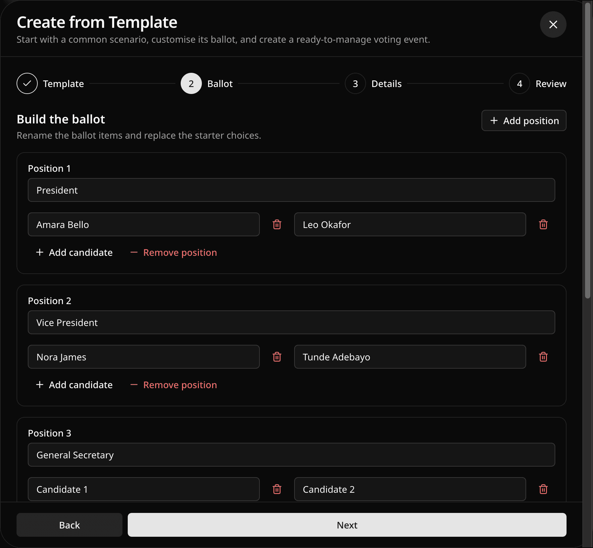Delete candidate Leo Okafor with trash icon
This screenshot has width=593, height=548.
[543, 224]
